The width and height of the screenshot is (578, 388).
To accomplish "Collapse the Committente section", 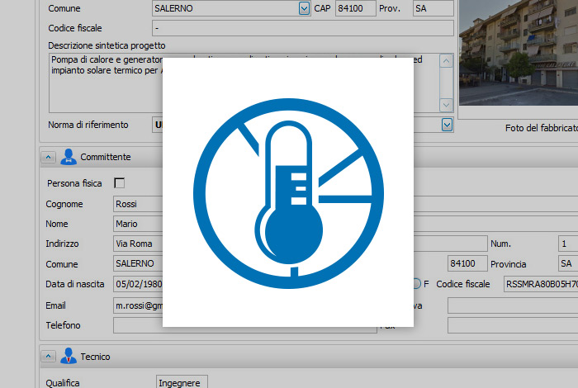I will coord(48,157).
